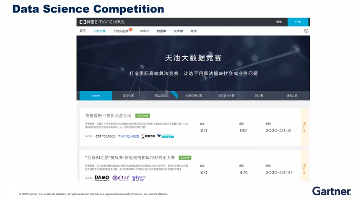Click the 登录 login link
Screen dimensions: 358x199
coord(279,22)
